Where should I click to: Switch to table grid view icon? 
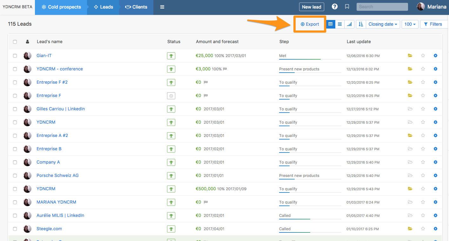331,24
